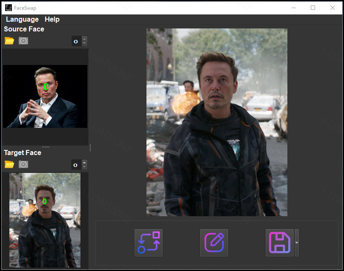This screenshot has height=271, width=344.
Task: Select the target face thumbnail image
Action: pyautogui.click(x=45, y=220)
